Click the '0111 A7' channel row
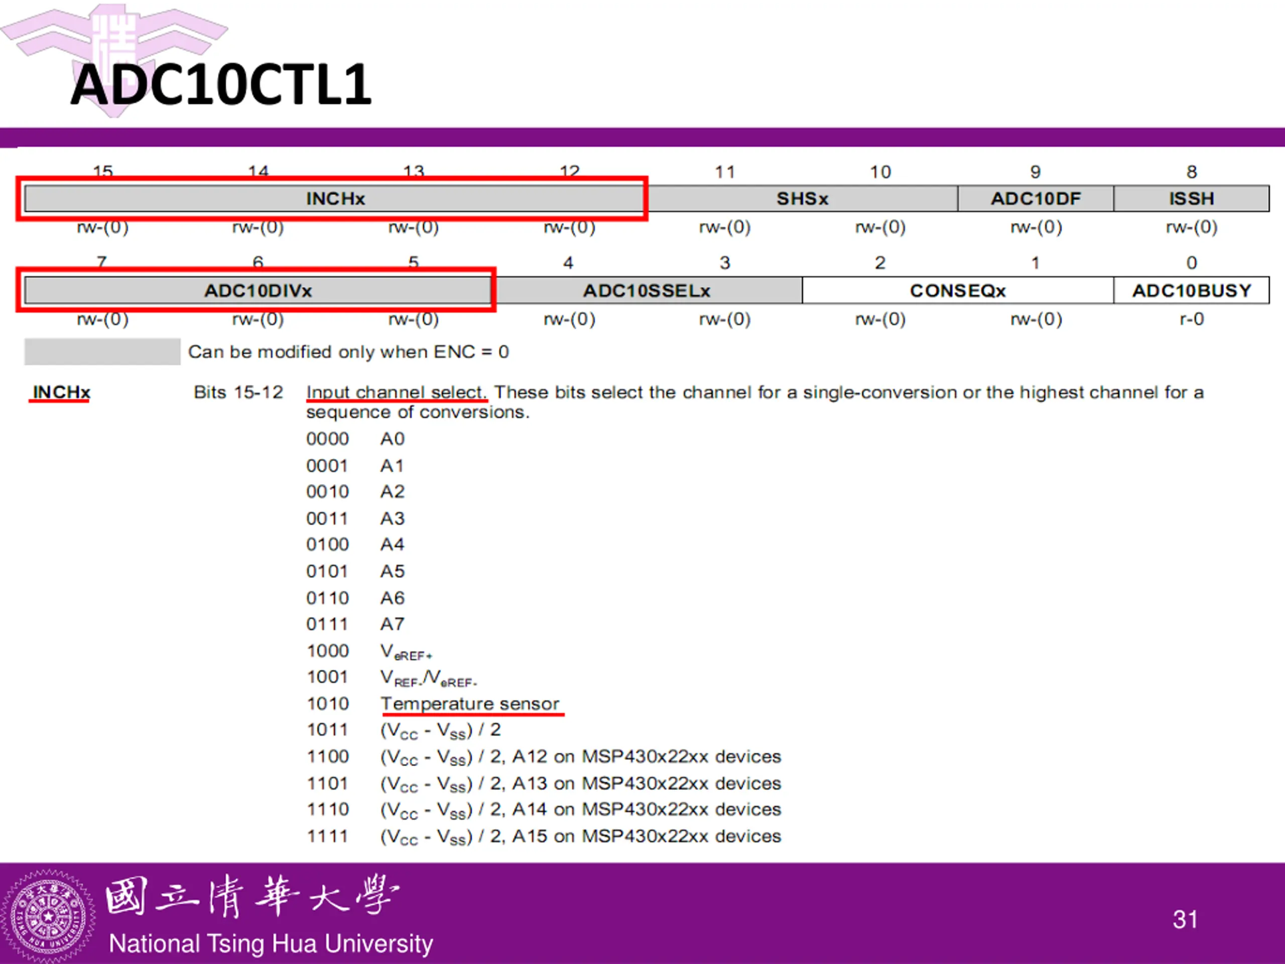The height and width of the screenshot is (964, 1285). point(355,624)
